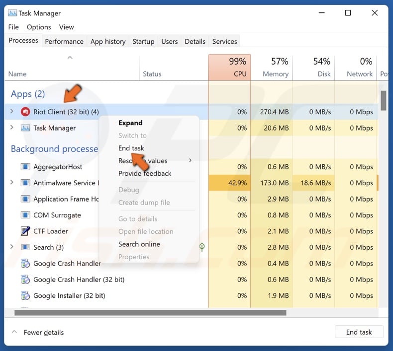Choose Search online in context menu
The width and height of the screenshot is (393, 351).
tap(139, 244)
